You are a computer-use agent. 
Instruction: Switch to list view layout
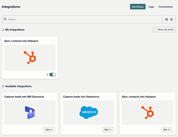coord(172,19)
